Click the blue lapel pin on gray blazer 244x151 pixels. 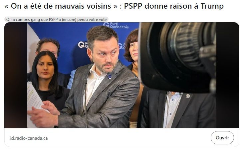[110, 76]
